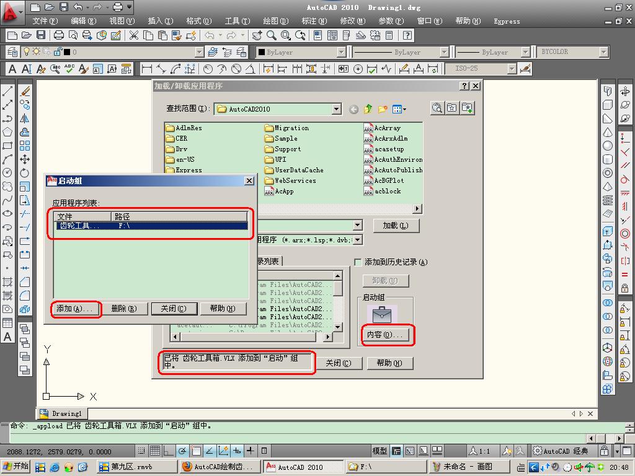Open the 工具(T) menu

pos(238,21)
